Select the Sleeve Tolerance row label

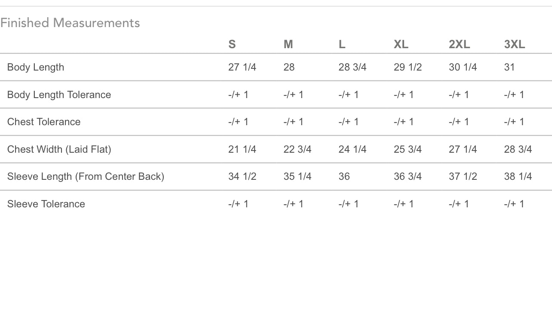coord(46,204)
